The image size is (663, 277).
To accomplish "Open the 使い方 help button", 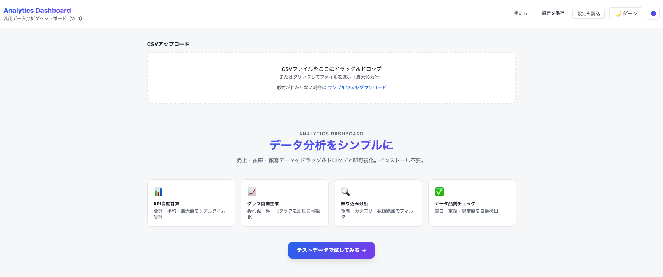I will click(521, 14).
